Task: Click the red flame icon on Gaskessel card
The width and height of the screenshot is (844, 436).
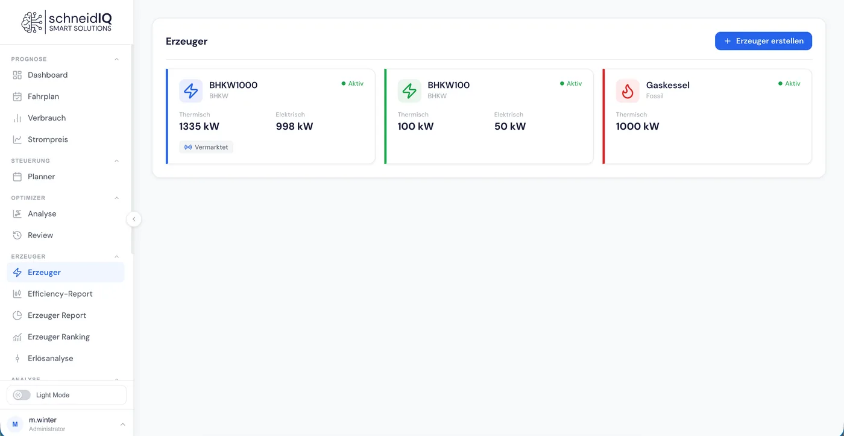Action: click(x=628, y=91)
